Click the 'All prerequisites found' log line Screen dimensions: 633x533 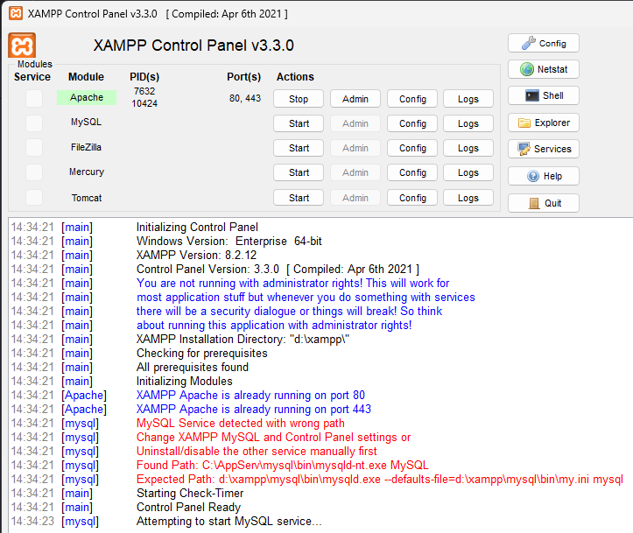tap(192, 368)
